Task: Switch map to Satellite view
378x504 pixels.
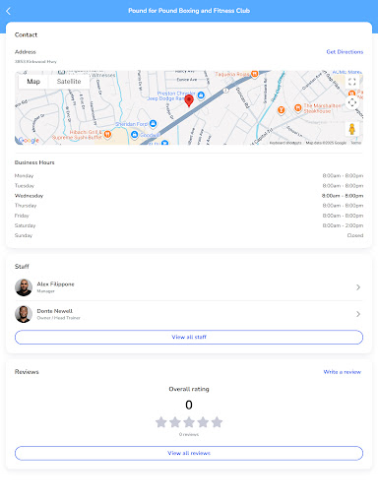Action: [69, 82]
